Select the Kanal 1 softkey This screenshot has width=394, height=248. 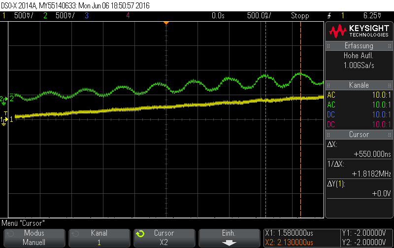tap(99, 238)
